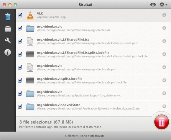Click the Risultati window title
The image size is (171, 140).
(x=85, y=5)
